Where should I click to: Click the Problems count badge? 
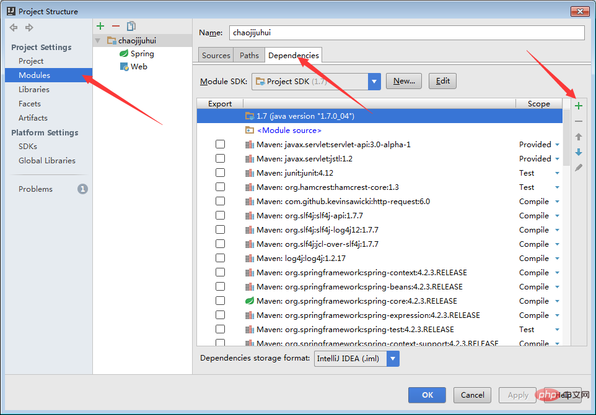82,189
